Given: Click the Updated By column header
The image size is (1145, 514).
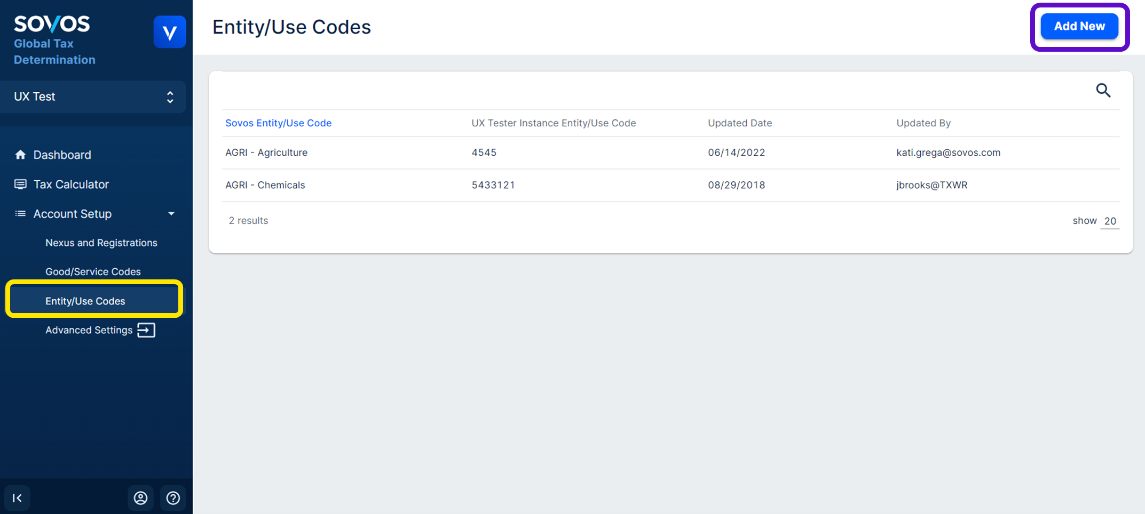Looking at the screenshot, I should tap(923, 123).
